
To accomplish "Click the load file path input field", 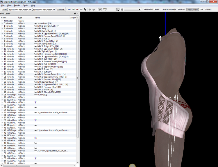I will [20, 10].
